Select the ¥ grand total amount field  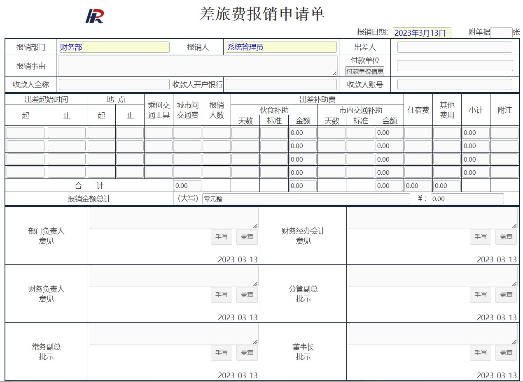click(x=467, y=199)
